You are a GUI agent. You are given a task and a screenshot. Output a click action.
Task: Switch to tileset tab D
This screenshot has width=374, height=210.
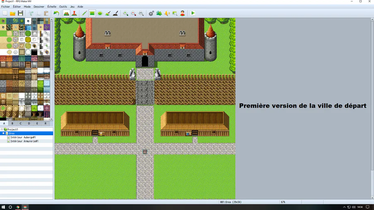(x=29, y=123)
